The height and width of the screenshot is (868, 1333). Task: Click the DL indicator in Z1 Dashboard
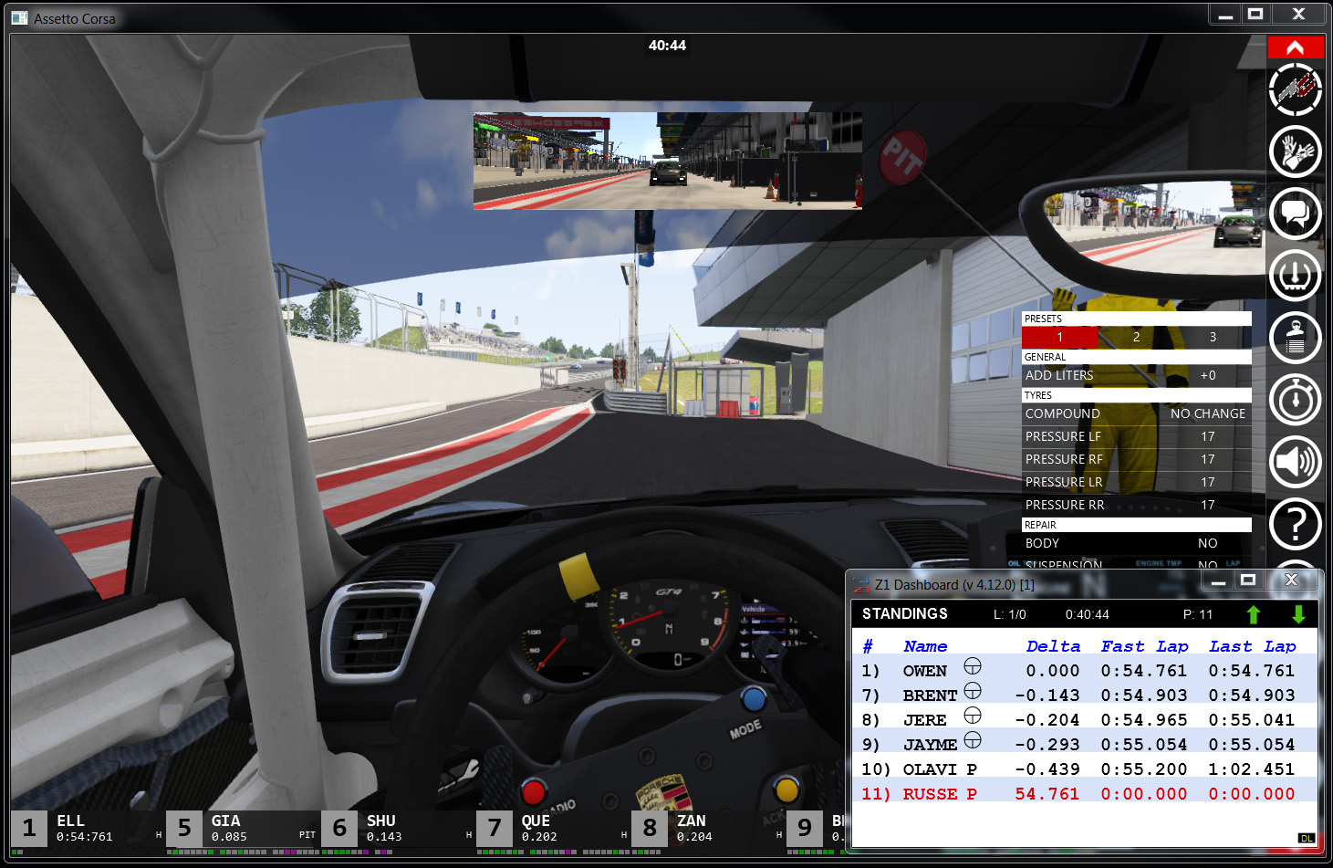(1306, 838)
